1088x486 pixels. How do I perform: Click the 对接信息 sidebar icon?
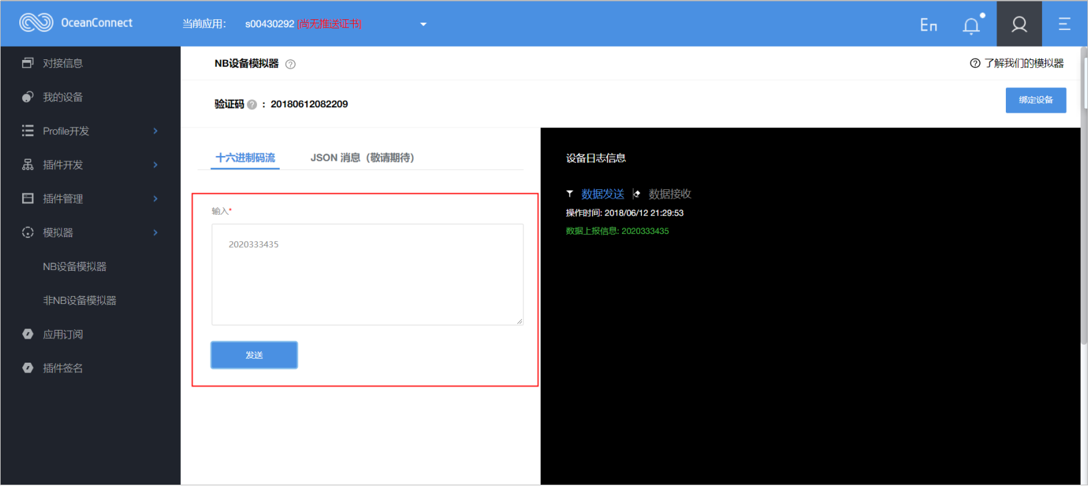(27, 63)
